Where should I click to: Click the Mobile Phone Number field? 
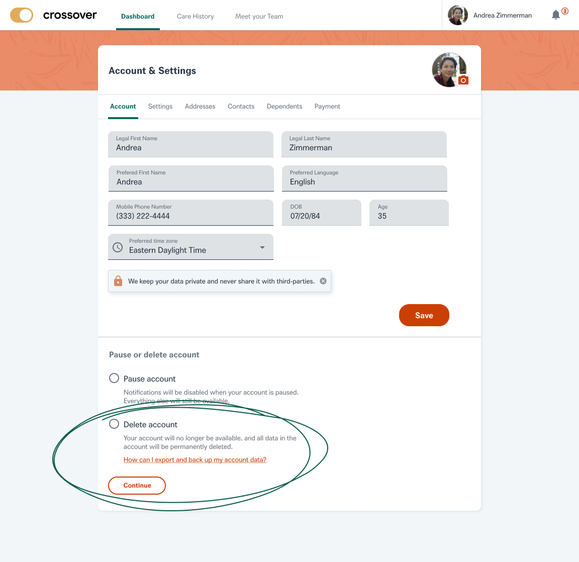click(x=190, y=213)
